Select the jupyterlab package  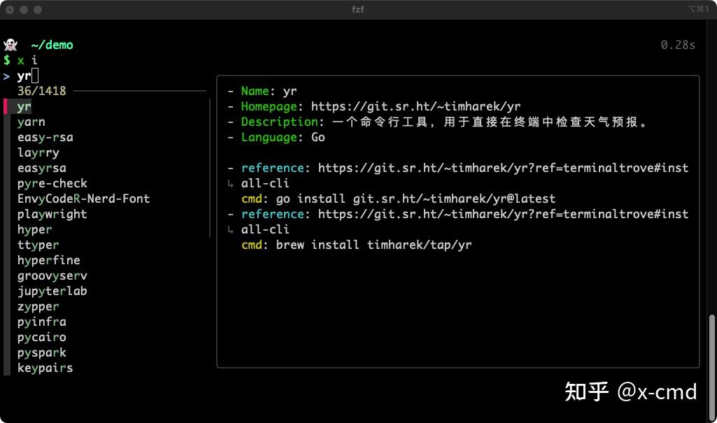(x=52, y=291)
